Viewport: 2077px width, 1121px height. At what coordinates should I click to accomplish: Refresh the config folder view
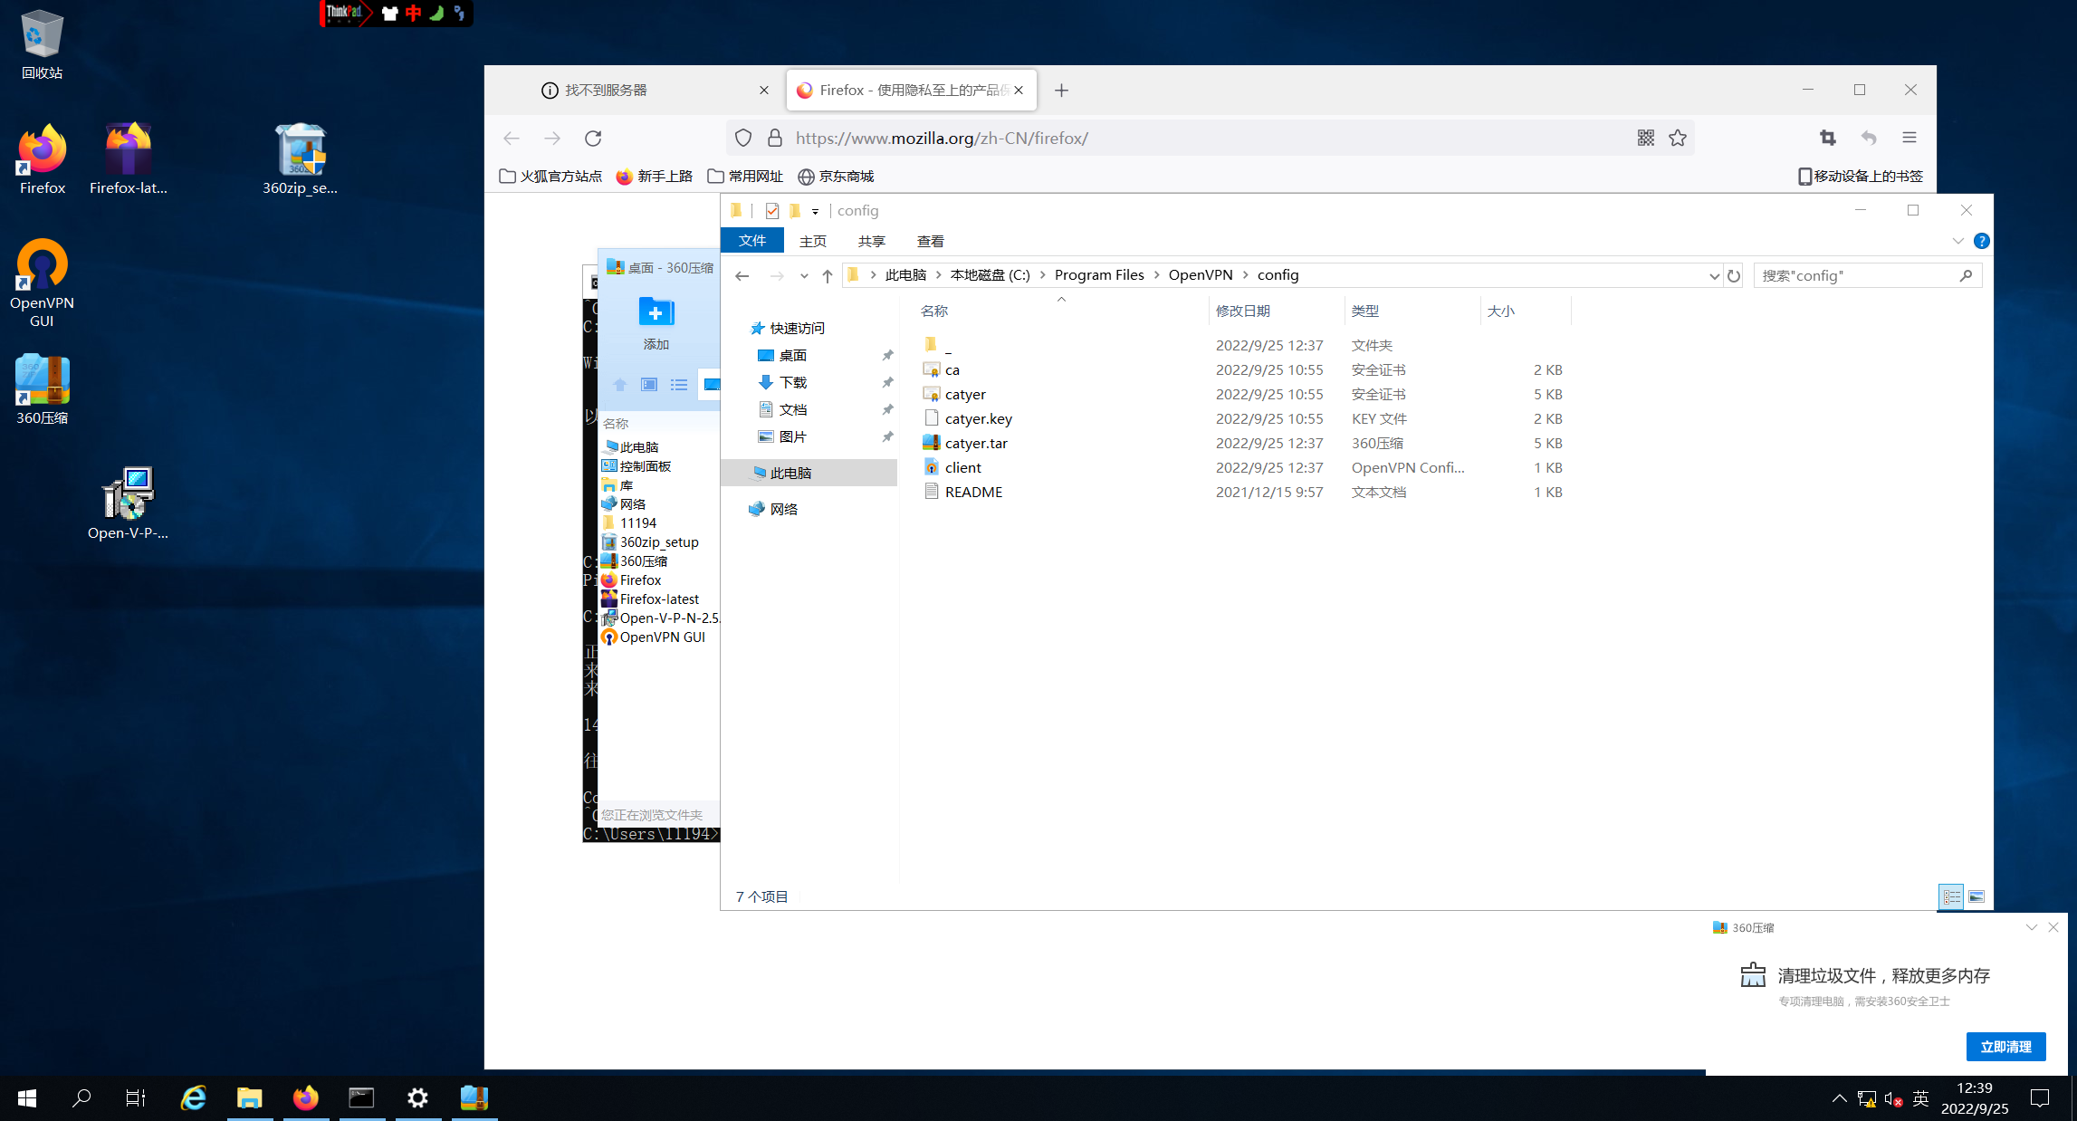click(x=1733, y=275)
